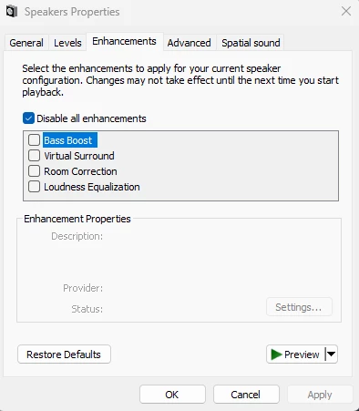Image resolution: width=359 pixels, height=411 pixels.
Task: Tick the Virtual Surround checkbox
Action: 34,156
